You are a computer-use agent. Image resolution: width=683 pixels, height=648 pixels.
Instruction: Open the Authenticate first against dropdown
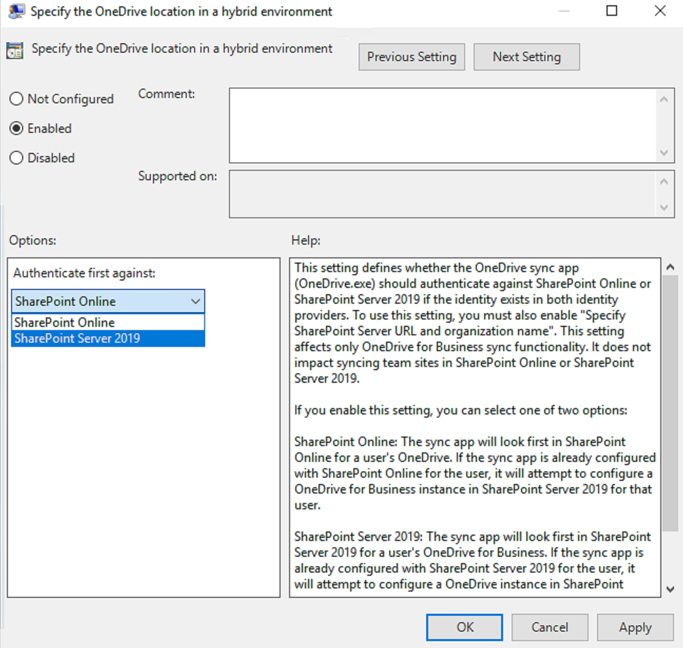coord(108,301)
